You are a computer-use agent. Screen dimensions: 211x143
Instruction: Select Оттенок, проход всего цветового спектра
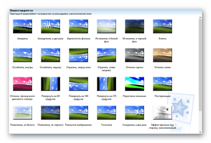tap(23, 84)
